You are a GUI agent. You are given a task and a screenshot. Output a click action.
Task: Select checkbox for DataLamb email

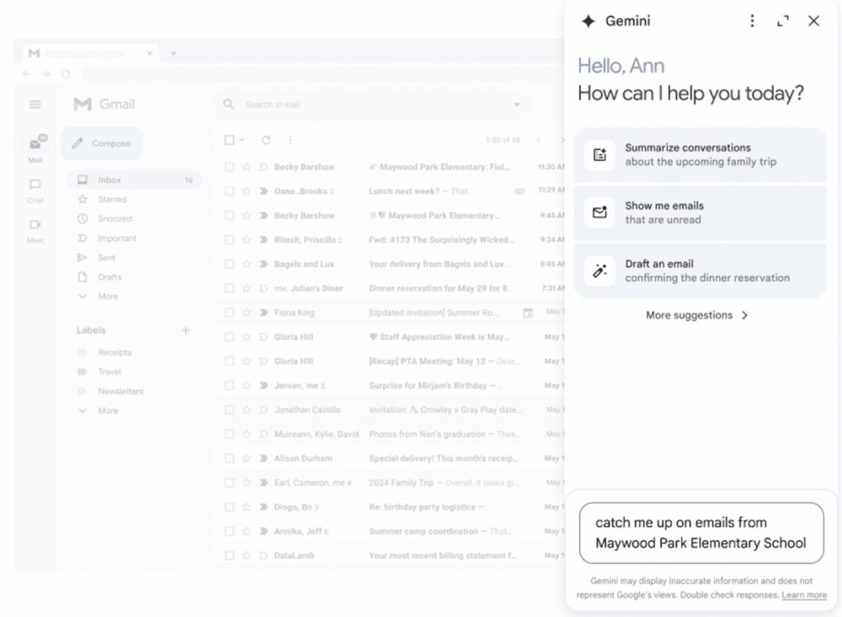click(229, 556)
